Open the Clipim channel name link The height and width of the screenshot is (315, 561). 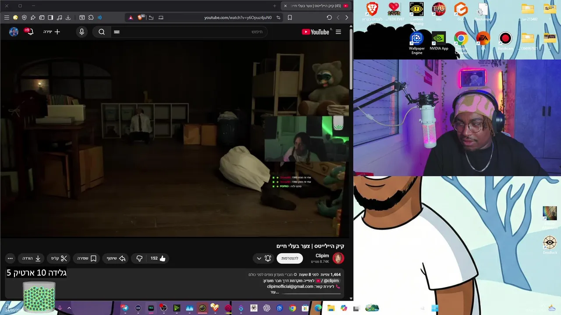point(322,255)
